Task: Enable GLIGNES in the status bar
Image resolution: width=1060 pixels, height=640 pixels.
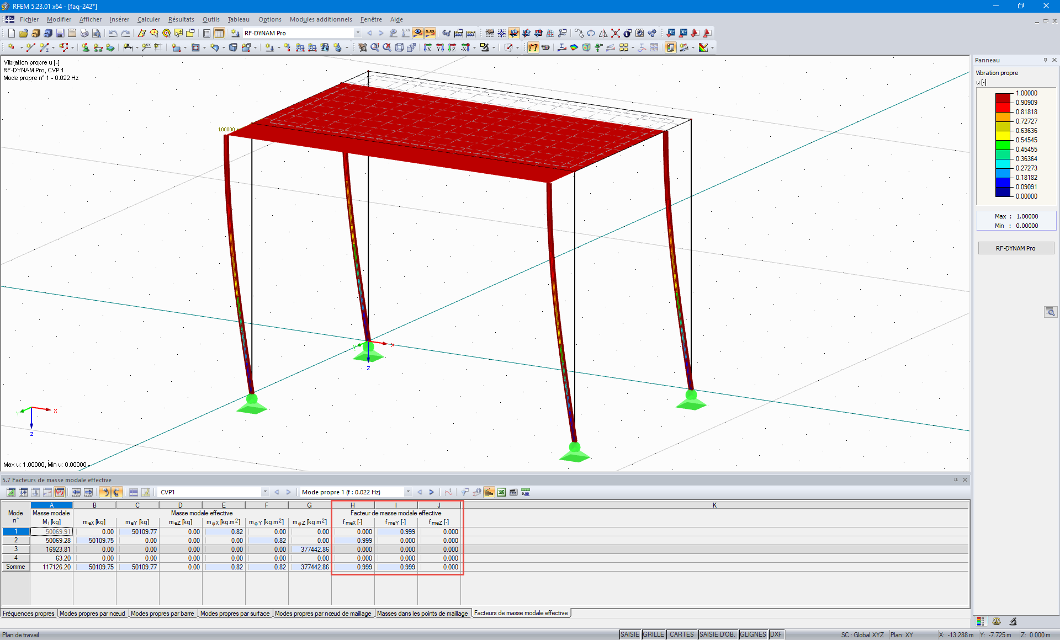Action: pos(752,634)
